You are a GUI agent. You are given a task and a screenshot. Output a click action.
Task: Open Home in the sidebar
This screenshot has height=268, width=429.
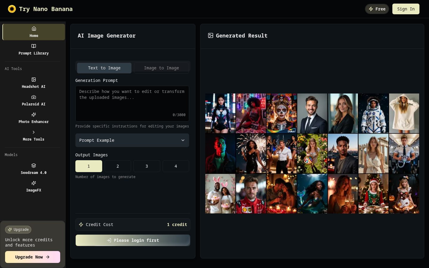coord(34,32)
